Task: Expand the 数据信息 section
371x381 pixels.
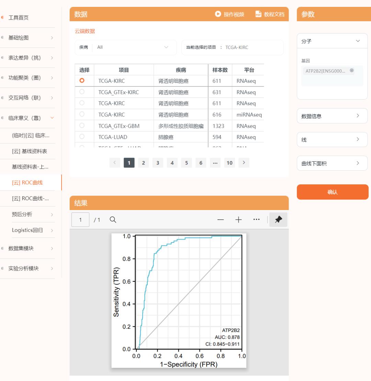Action: tap(332, 116)
